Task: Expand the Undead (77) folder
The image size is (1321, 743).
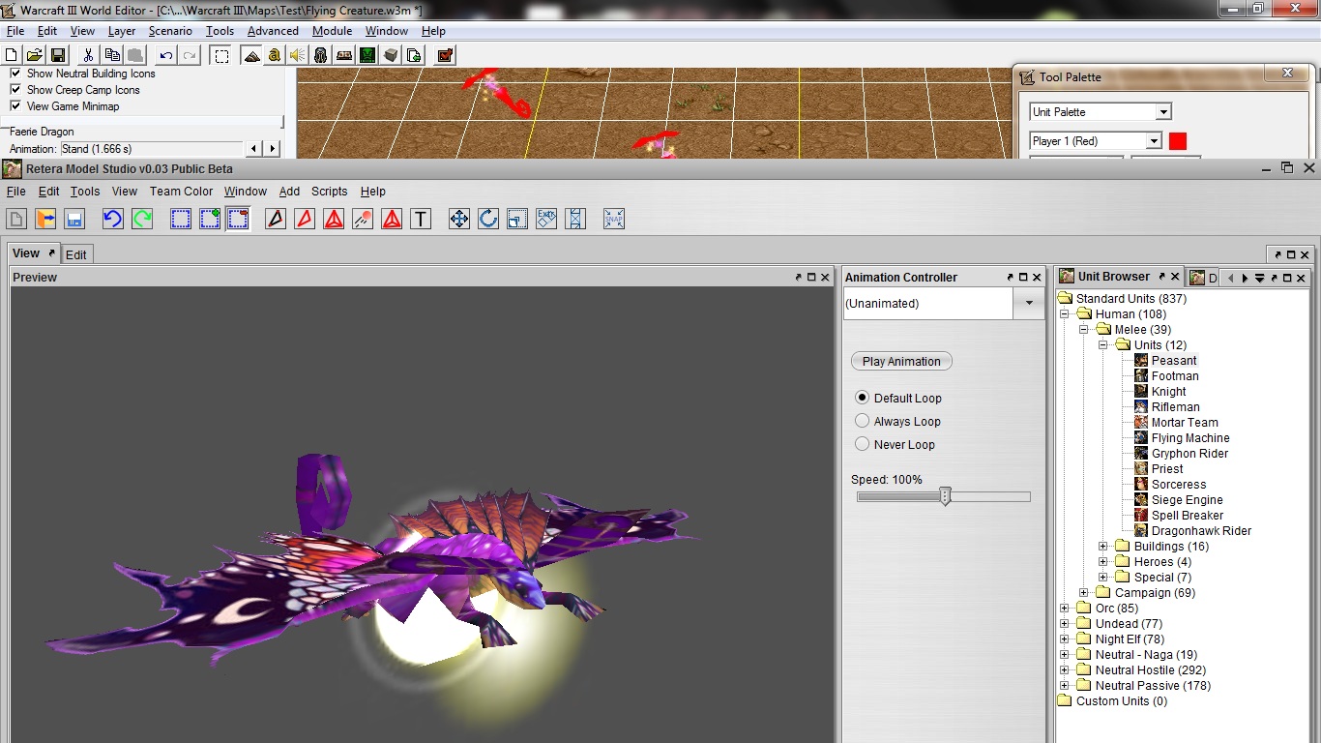Action: tap(1065, 624)
